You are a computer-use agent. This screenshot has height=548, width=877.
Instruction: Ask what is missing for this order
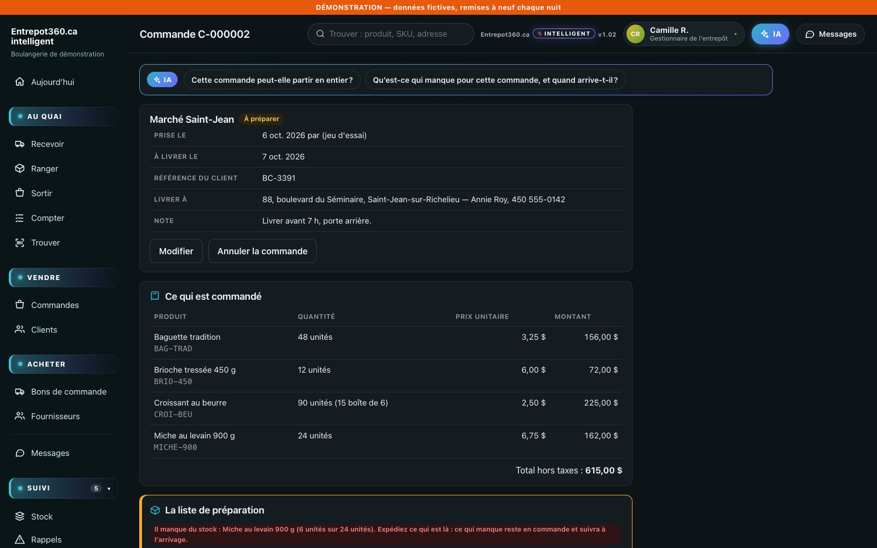(x=495, y=80)
